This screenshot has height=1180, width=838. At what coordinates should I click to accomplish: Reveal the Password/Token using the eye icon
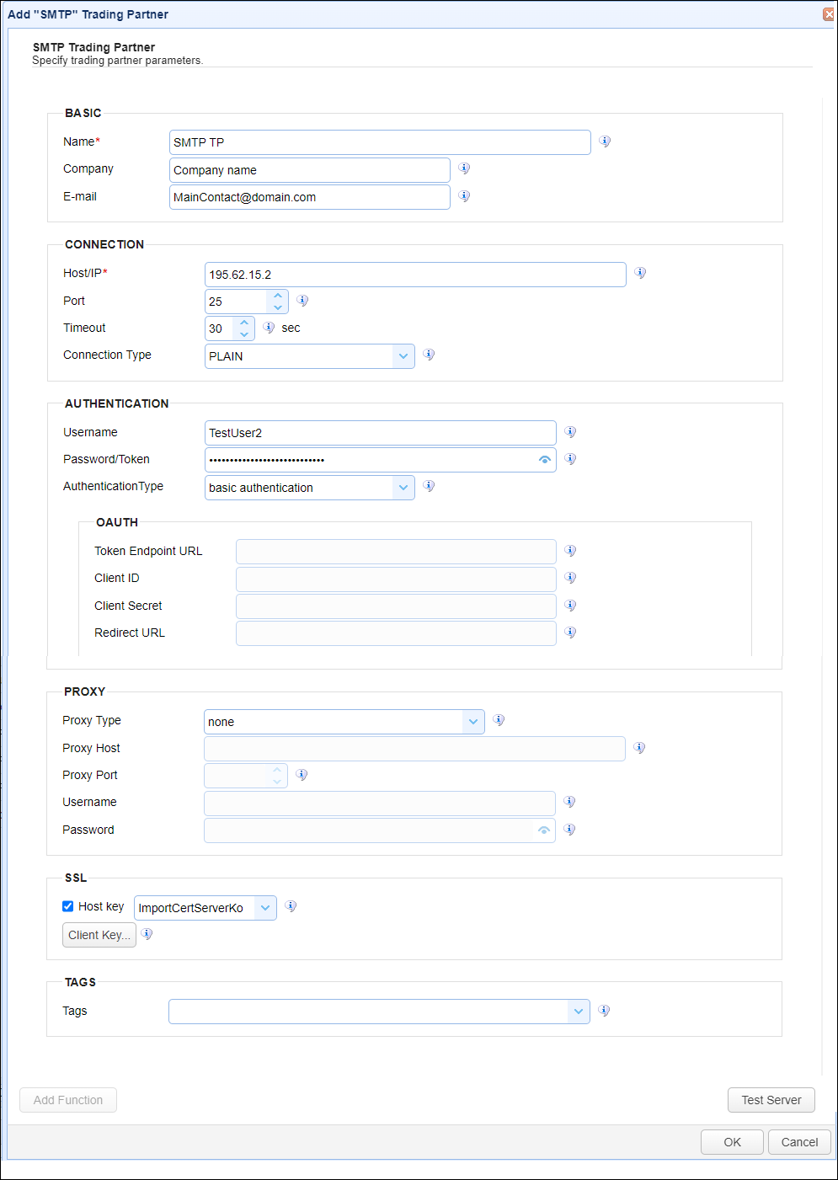(x=545, y=460)
